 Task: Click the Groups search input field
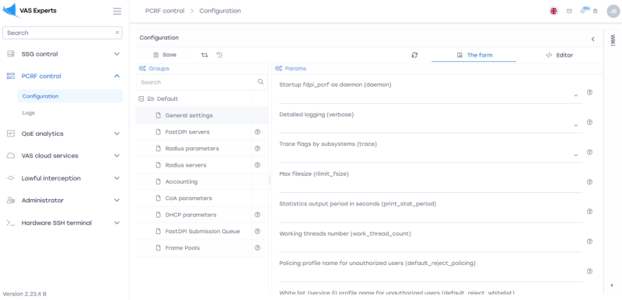pos(197,82)
